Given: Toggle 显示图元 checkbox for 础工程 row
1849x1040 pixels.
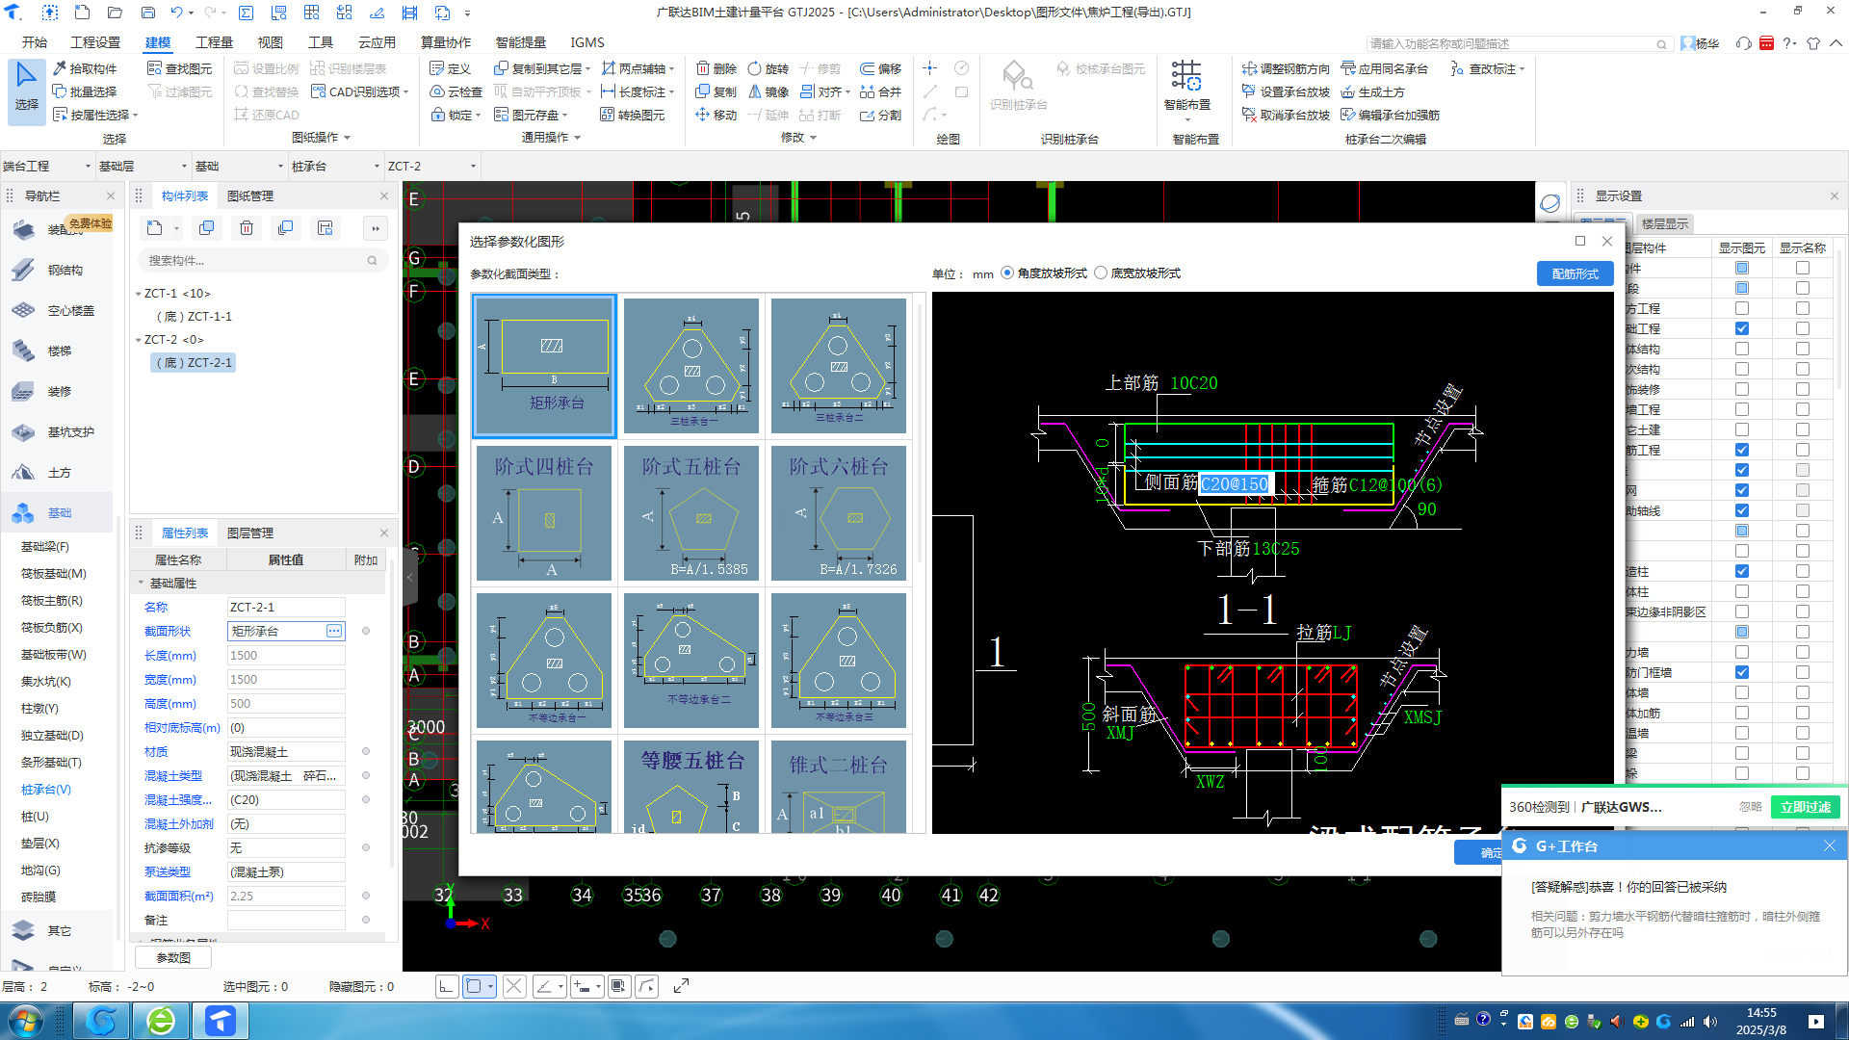Looking at the screenshot, I should click(1741, 328).
